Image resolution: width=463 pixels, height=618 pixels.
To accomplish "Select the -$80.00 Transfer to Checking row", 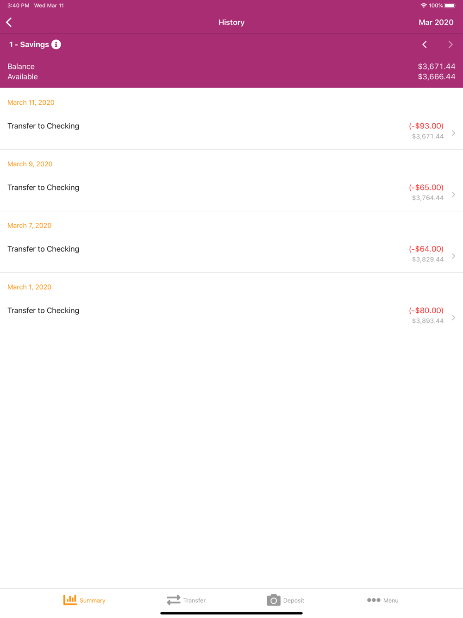I will coord(231,316).
